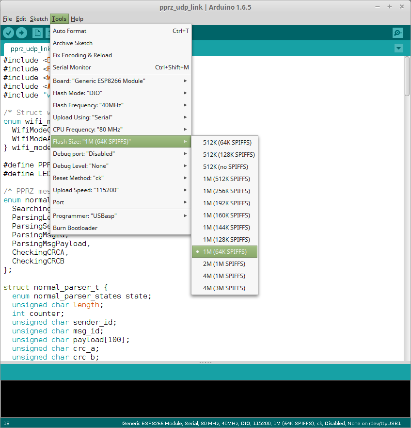Open the File menu
Image resolution: width=411 pixels, height=428 pixels.
coord(7,19)
